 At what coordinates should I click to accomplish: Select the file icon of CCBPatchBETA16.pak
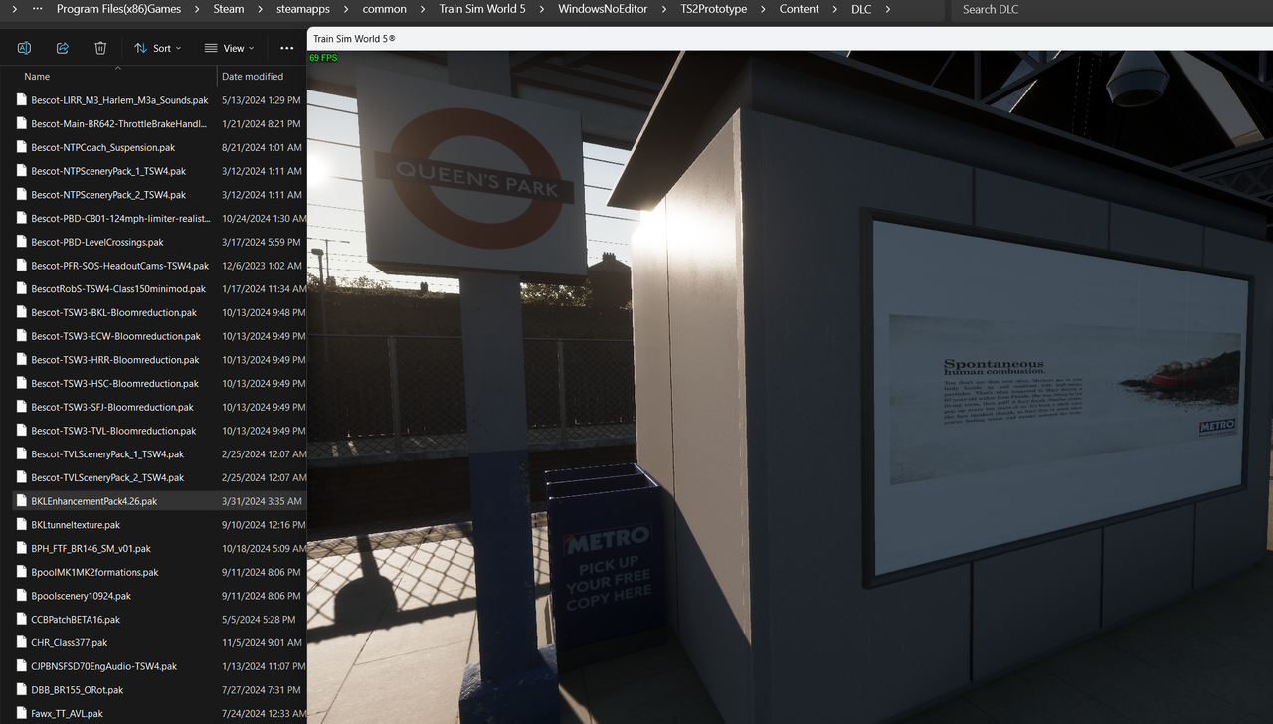(x=22, y=619)
